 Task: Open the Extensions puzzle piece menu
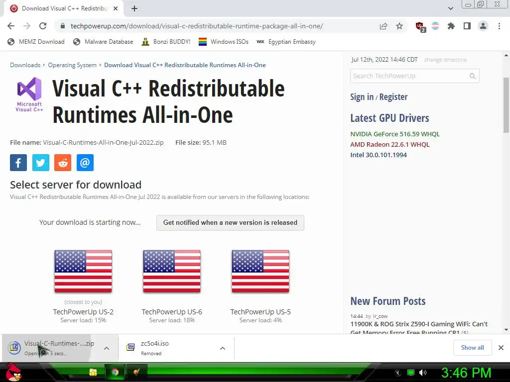pos(451,26)
